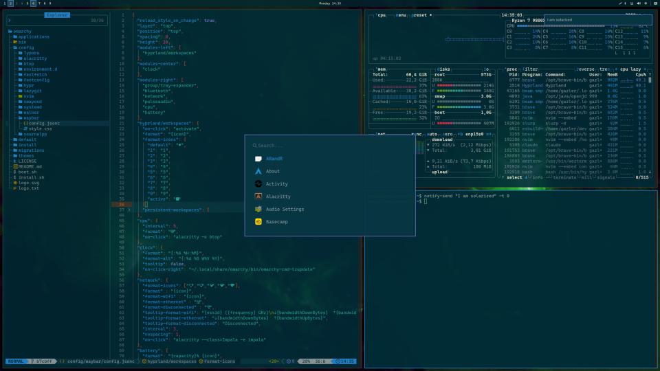Viewport: 660px width, 371px height.
Task: Click the README.md file icon
Action: 15,166
